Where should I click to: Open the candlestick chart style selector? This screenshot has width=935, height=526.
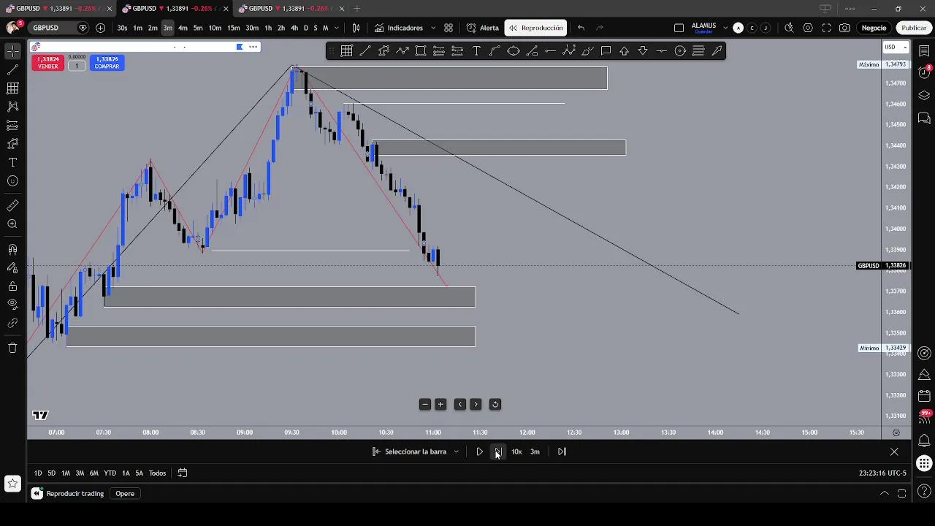(x=356, y=28)
